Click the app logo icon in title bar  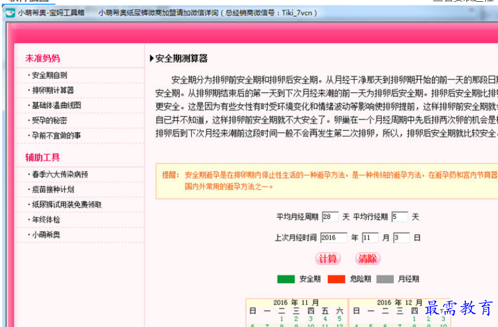tap(10, 13)
